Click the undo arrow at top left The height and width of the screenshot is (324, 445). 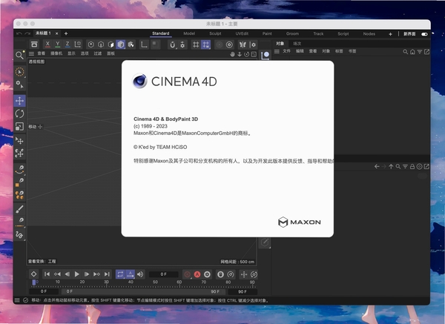click(x=19, y=33)
